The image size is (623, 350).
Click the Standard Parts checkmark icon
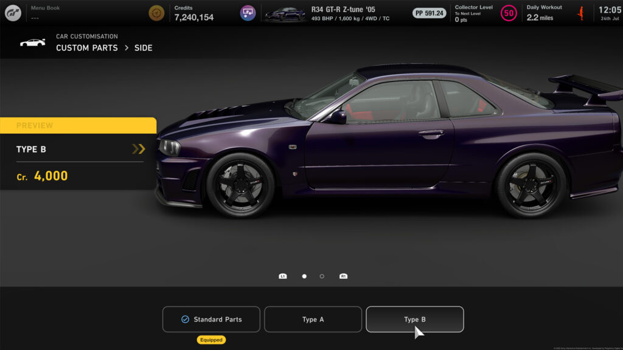tap(185, 319)
